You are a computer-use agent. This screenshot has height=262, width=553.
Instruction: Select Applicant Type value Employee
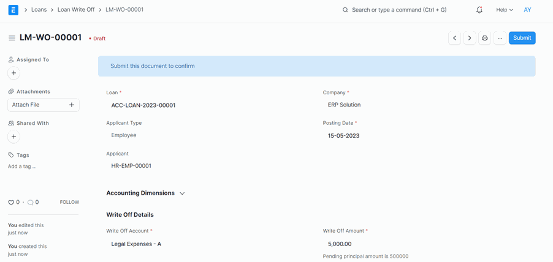(124, 135)
